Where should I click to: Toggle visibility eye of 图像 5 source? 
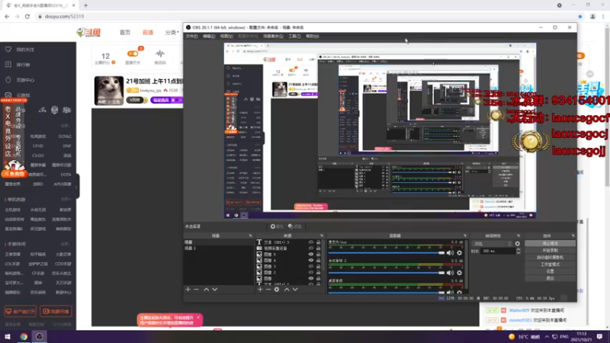pos(311,255)
